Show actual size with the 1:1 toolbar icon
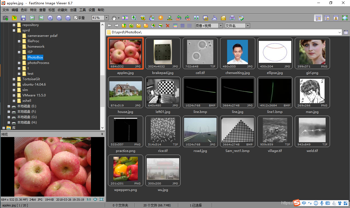 [x=68, y=18]
